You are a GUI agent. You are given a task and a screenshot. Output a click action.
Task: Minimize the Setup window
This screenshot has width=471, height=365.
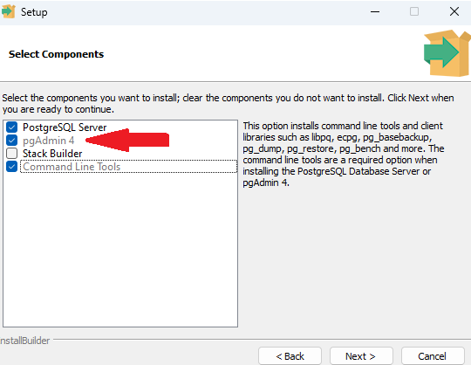tap(375, 11)
